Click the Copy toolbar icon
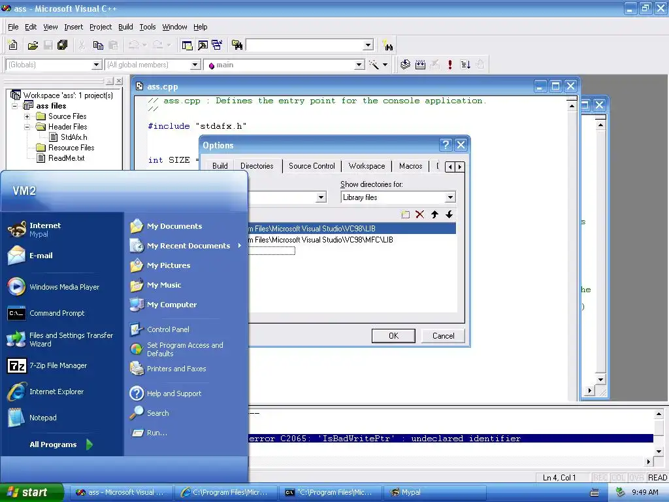The image size is (669, 502). tap(98, 45)
